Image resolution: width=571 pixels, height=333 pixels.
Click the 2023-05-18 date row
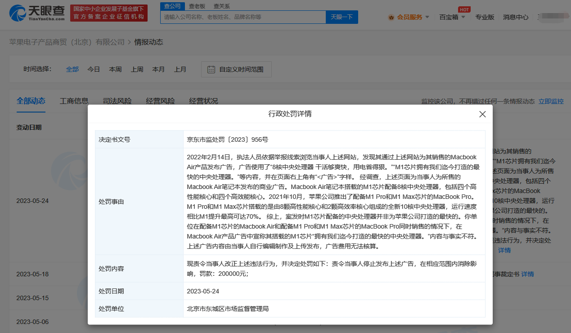[32, 274]
